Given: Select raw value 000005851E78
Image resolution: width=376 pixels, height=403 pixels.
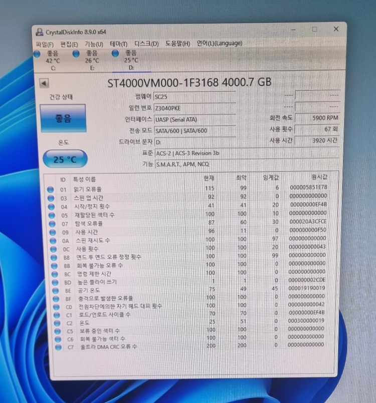Looking at the screenshot, I should coord(309,187).
